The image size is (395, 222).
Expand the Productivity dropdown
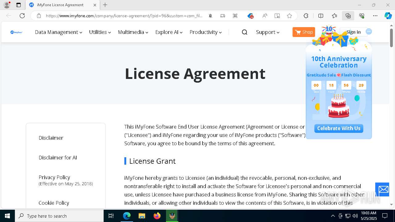206,32
